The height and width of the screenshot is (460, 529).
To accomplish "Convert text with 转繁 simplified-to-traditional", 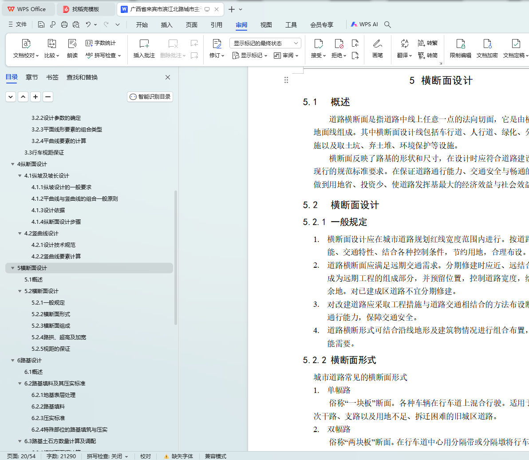I will pyautogui.click(x=427, y=43).
